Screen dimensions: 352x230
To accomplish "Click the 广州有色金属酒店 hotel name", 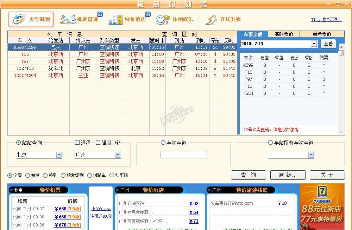I will pyautogui.click(x=136, y=212).
